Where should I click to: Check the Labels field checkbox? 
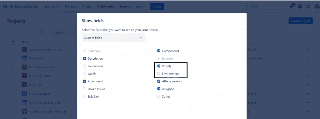tap(84, 74)
